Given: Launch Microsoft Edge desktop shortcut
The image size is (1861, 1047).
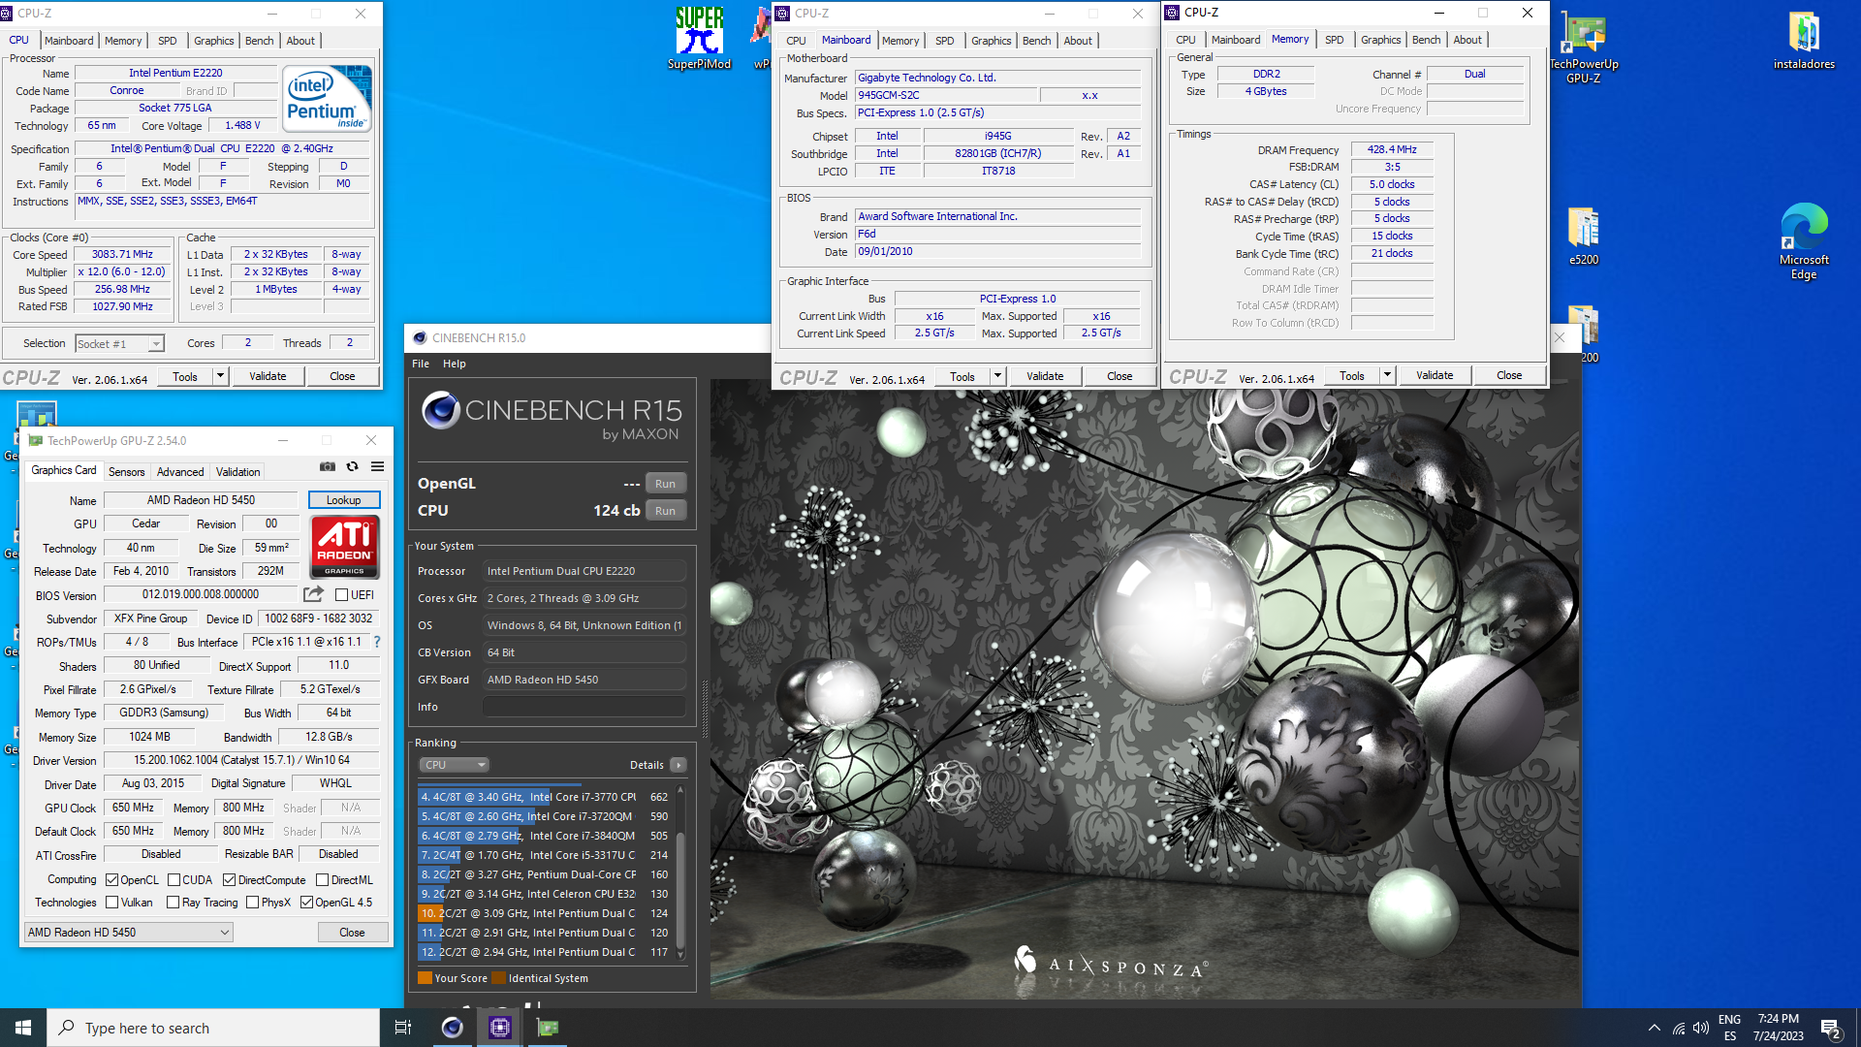Looking at the screenshot, I should pos(1804,240).
